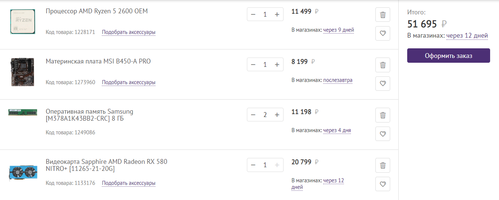
Task: Decrease quantity of Samsung memory modules
Action: point(253,115)
